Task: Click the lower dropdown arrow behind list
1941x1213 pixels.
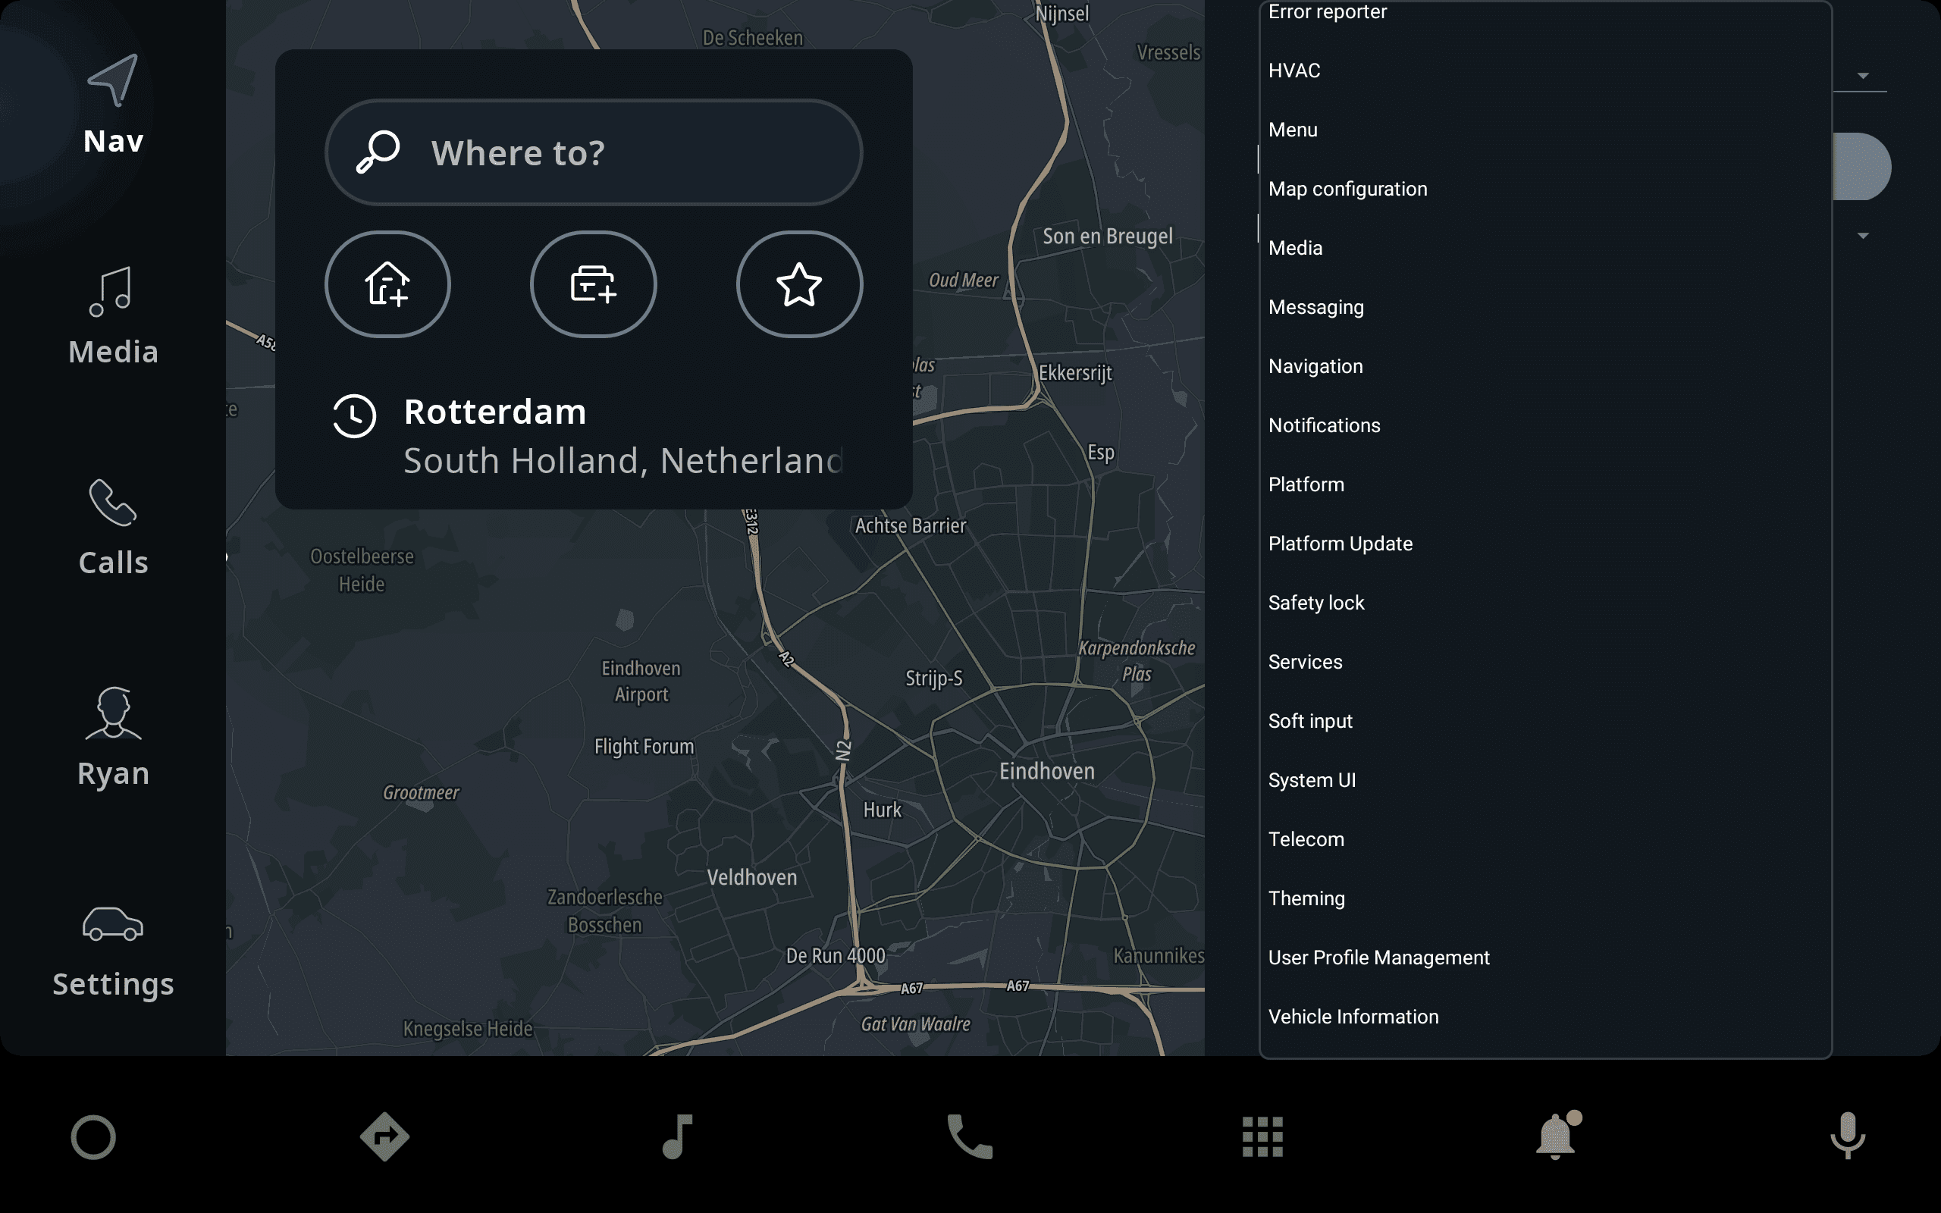Action: 1863,236
